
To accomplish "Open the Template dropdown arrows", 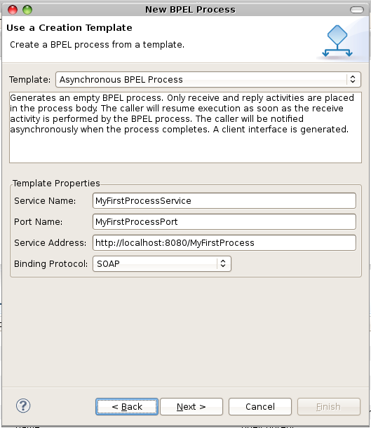I will (x=353, y=79).
